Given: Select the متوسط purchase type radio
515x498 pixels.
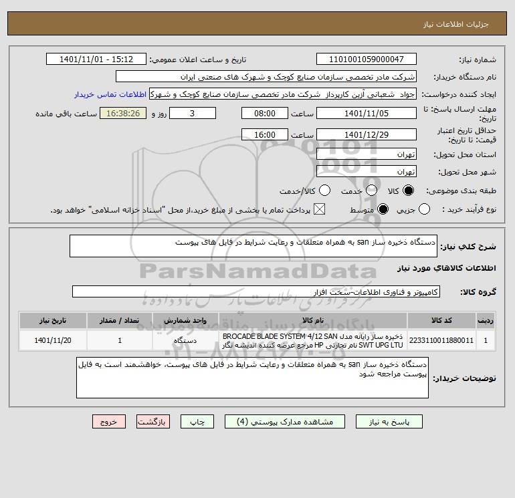Looking at the screenshot, I should [x=383, y=209].
